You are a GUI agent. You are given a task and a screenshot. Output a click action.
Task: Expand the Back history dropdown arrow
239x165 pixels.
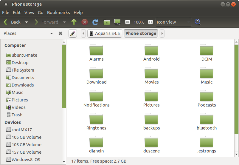tap(27, 22)
